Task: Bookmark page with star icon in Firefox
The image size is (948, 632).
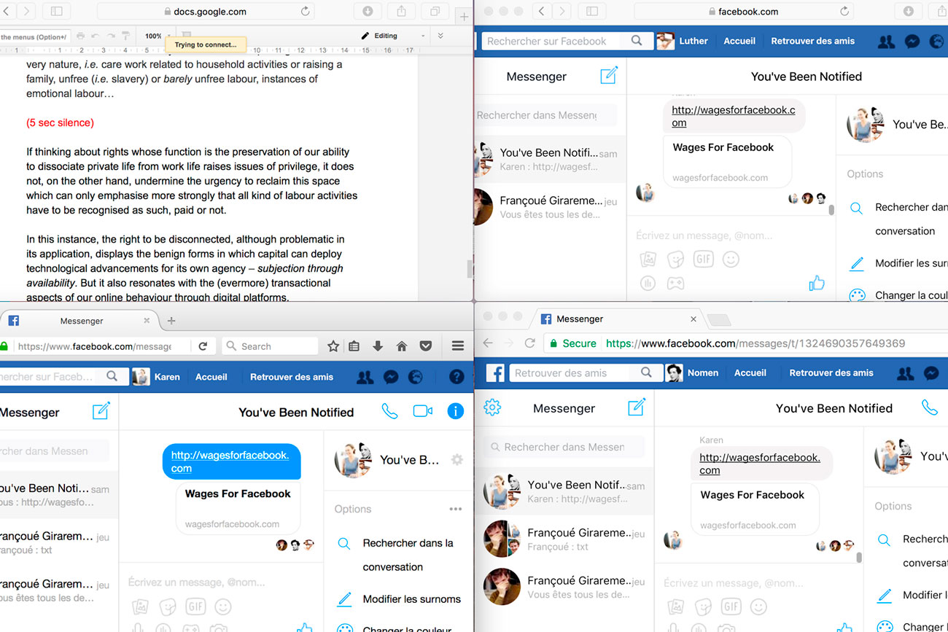Action: click(x=333, y=346)
